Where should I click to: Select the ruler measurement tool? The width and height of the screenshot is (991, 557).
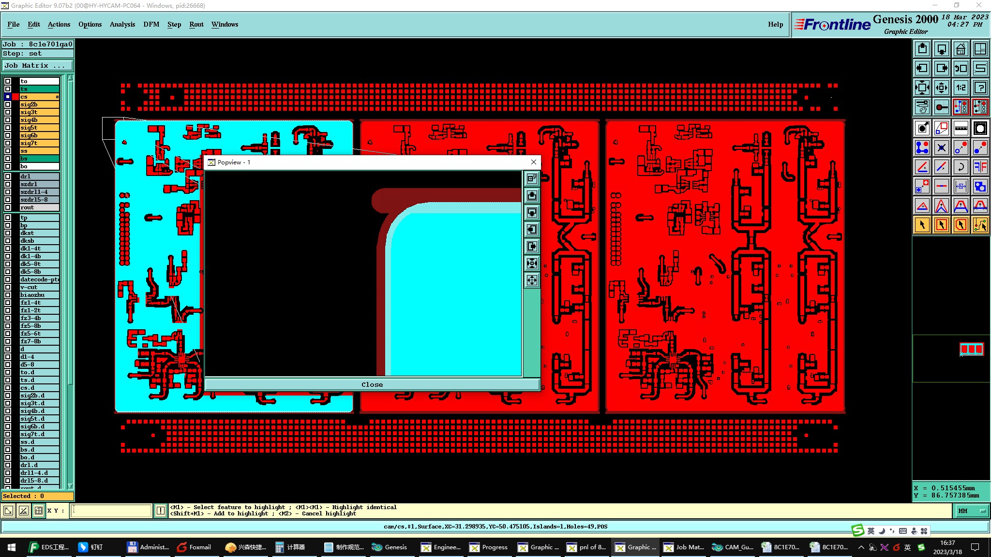coord(961,128)
